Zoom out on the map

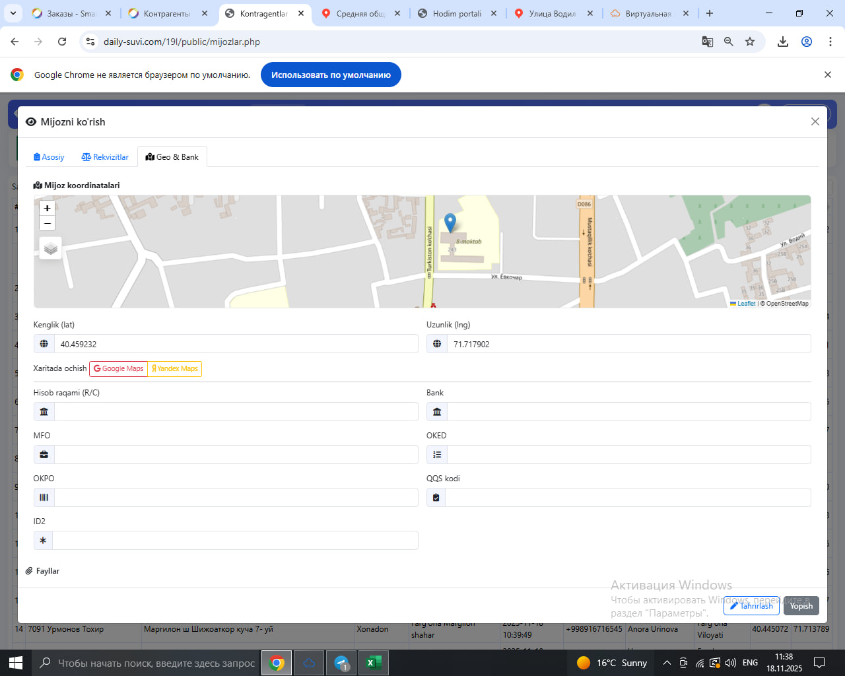tap(47, 224)
